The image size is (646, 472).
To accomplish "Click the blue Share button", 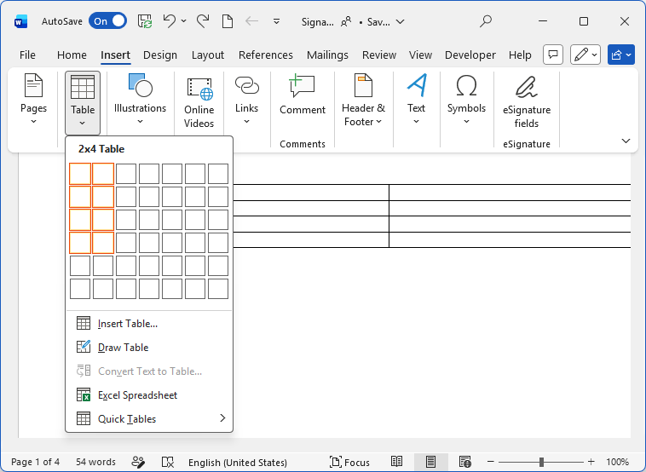I will click(621, 55).
